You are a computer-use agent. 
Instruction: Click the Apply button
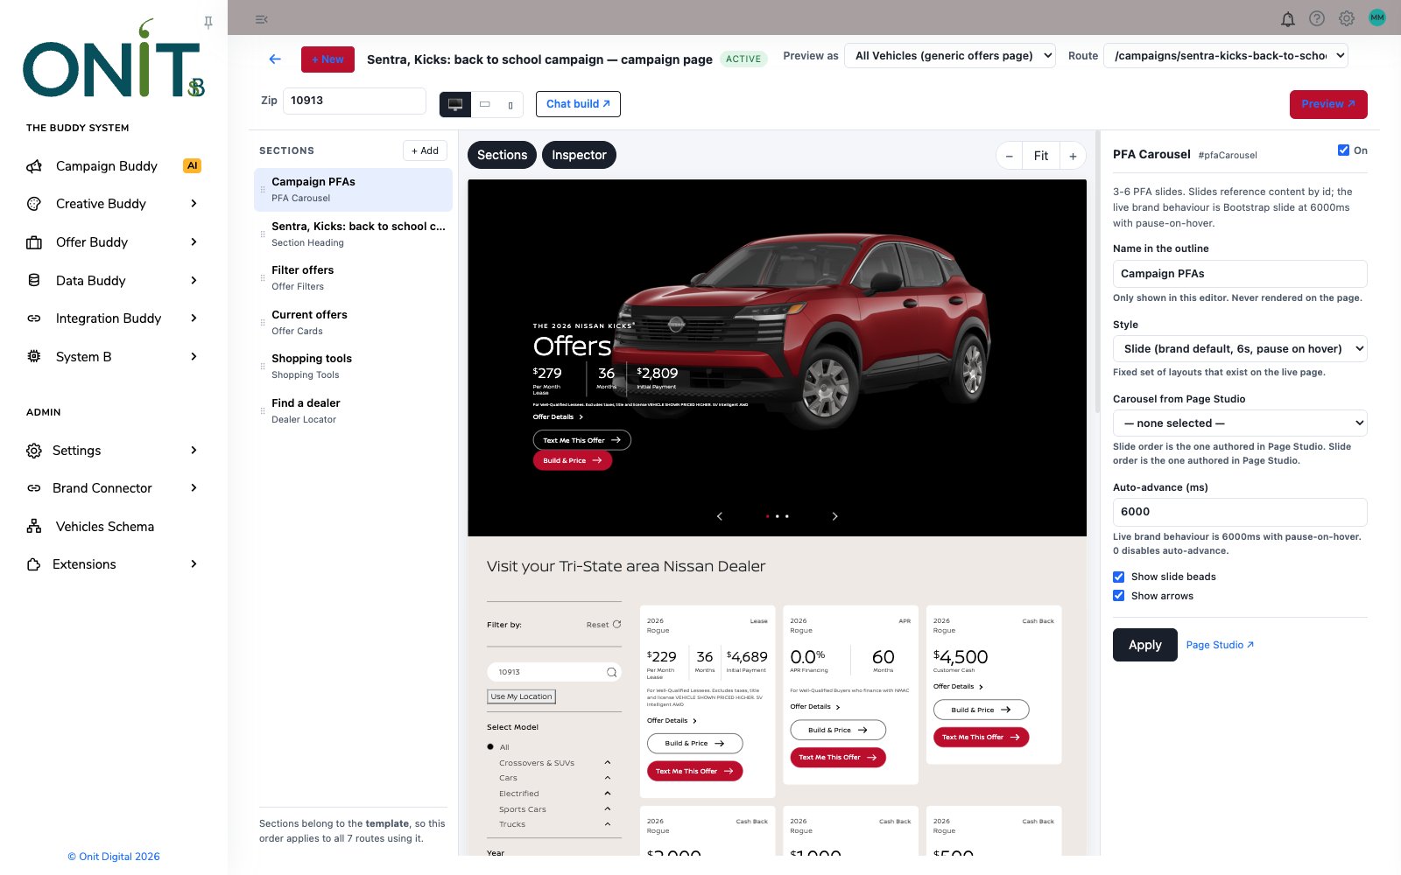point(1144,645)
